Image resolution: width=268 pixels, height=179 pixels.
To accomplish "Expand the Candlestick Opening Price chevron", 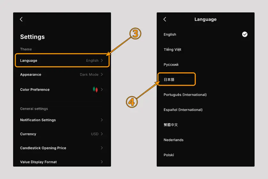I will click(x=102, y=148).
